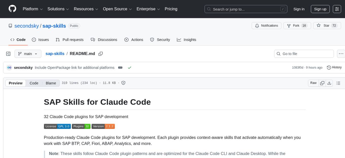The width and height of the screenshot is (345, 158).
Task: Copy the README.md file path
Action: coord(101,54)
